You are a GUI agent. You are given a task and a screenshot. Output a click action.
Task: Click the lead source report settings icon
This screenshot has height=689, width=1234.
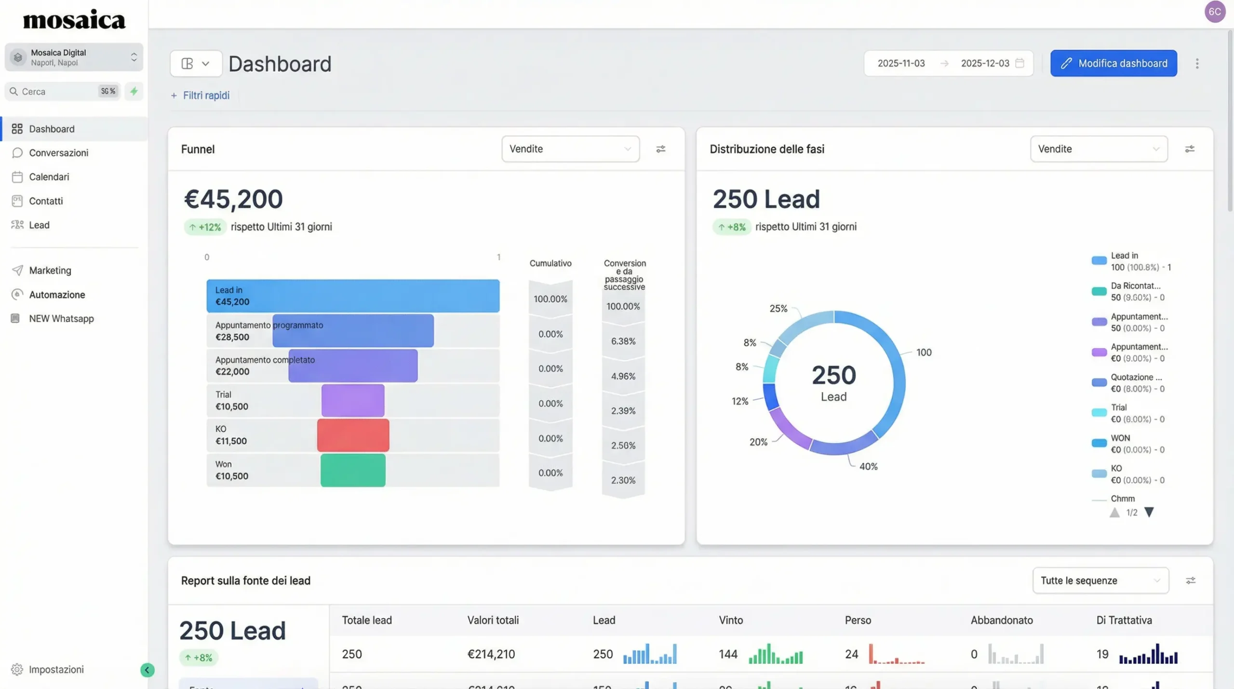[1190, 581]
